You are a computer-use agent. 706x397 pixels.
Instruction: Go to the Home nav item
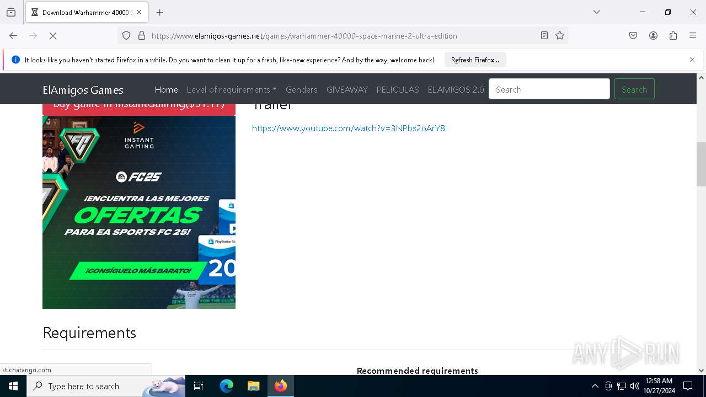(166, 89)
